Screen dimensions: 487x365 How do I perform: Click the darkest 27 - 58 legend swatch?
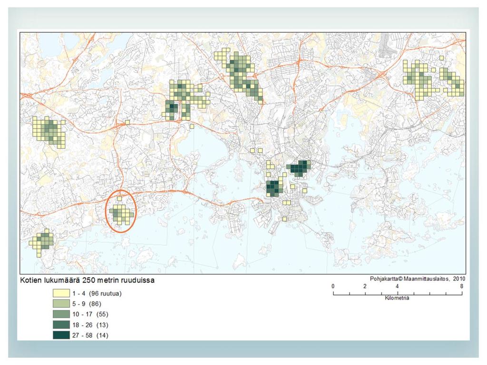(61, 335)
